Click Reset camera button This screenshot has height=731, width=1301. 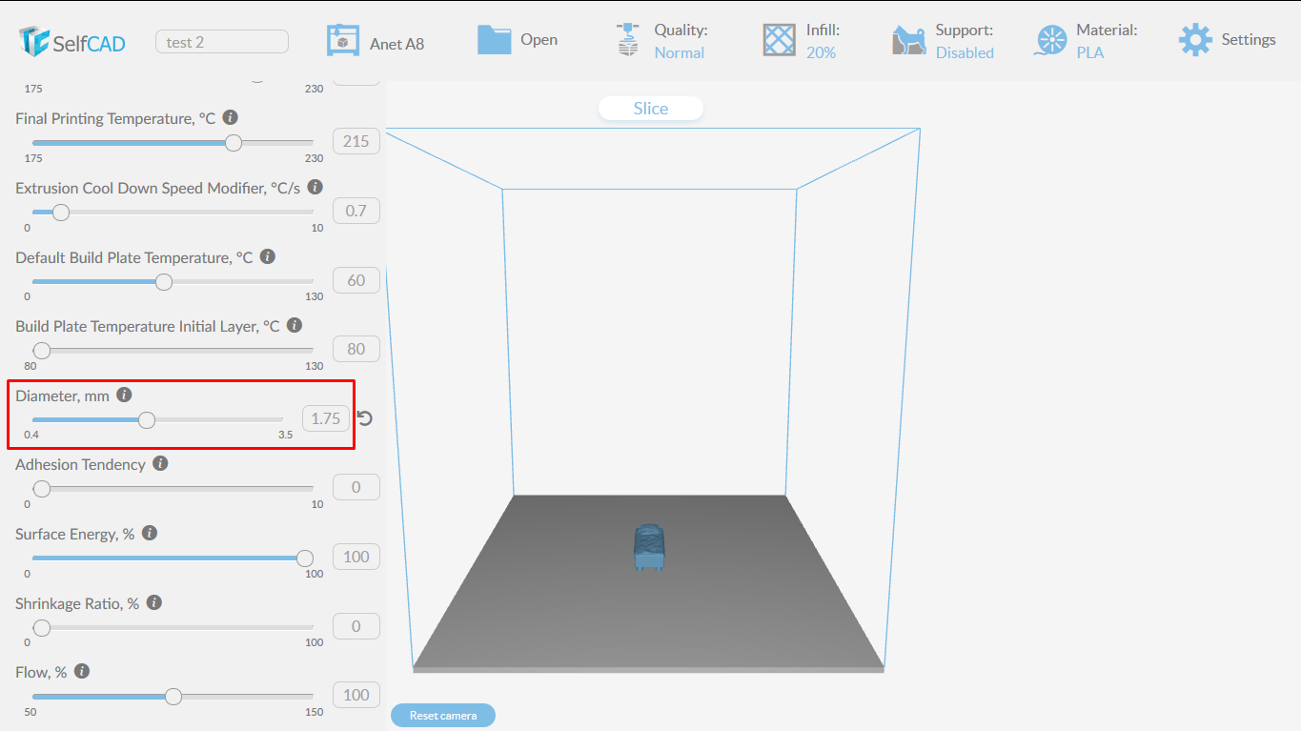tap(443, 715)
